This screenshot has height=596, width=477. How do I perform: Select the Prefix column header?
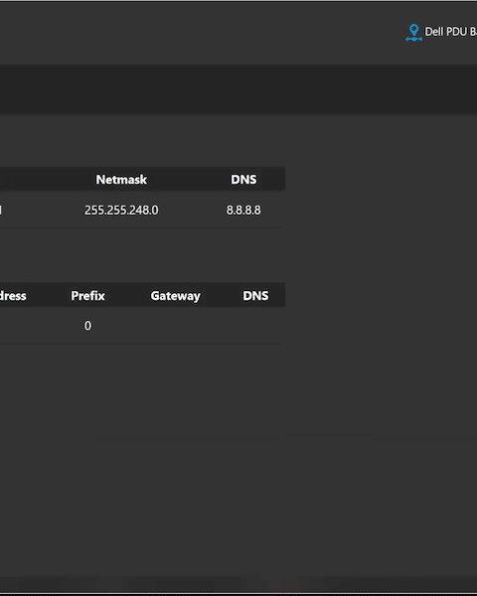[87, 296]
